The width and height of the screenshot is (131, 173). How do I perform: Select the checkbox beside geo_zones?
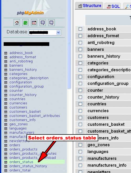[x=80, y=145]
